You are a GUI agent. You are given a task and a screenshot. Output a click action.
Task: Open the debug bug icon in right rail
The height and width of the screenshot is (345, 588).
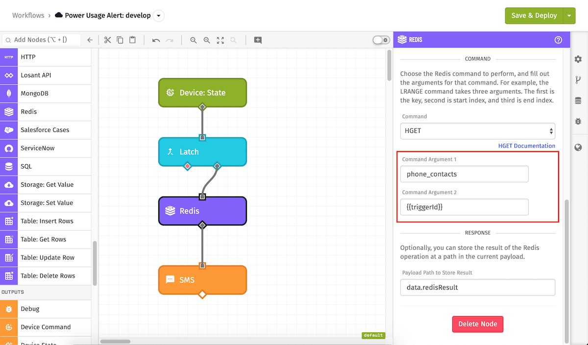578,121
